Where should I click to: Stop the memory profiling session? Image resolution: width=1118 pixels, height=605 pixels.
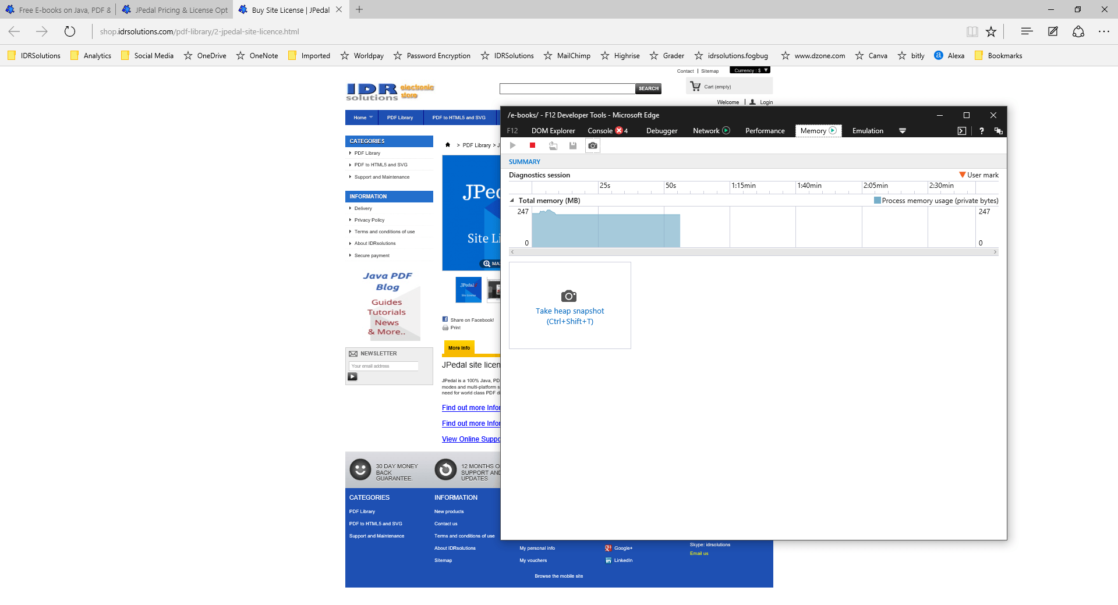click(x=532, y=145)
